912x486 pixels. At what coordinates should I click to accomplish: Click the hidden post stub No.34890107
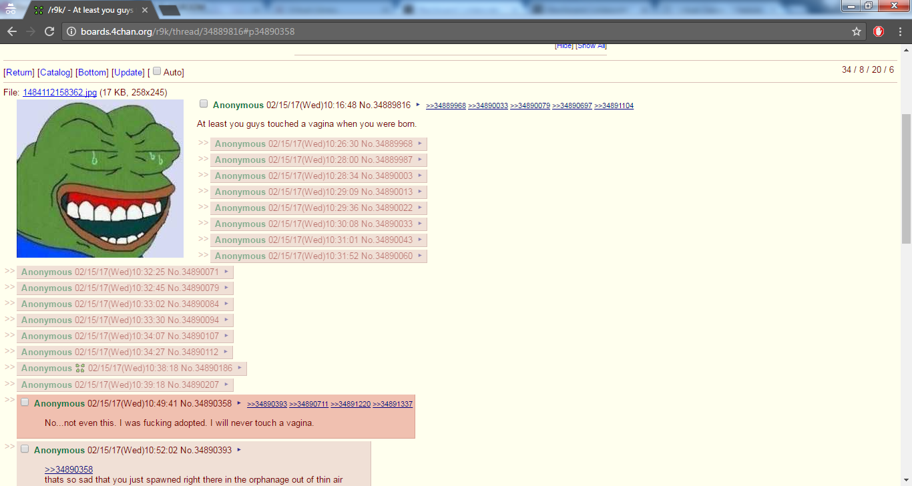pos(125,336)
